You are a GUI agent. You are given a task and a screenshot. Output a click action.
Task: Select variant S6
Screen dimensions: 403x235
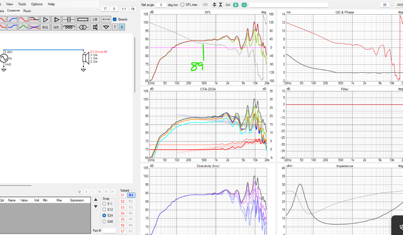(x=123, y=225)
